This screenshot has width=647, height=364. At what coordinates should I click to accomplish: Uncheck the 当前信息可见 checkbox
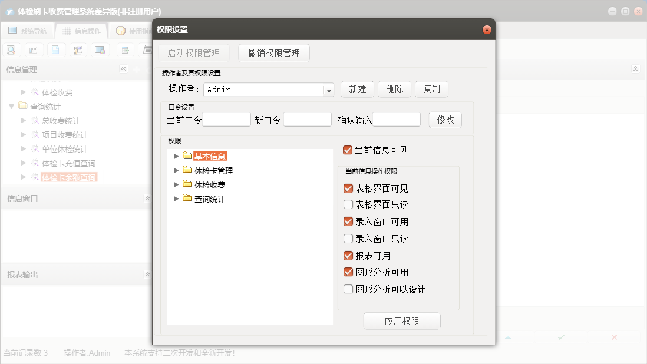(x=348, y=150)
